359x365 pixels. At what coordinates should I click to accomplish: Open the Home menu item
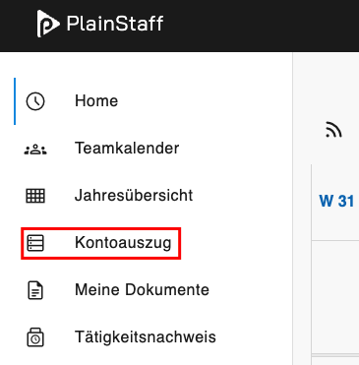[96, 100]
